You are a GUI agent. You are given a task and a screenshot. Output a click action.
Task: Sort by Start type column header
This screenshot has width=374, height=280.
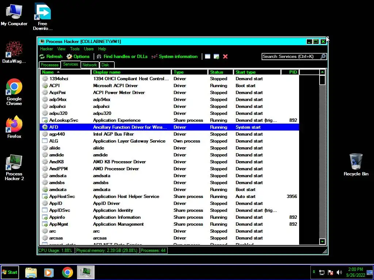257,72
